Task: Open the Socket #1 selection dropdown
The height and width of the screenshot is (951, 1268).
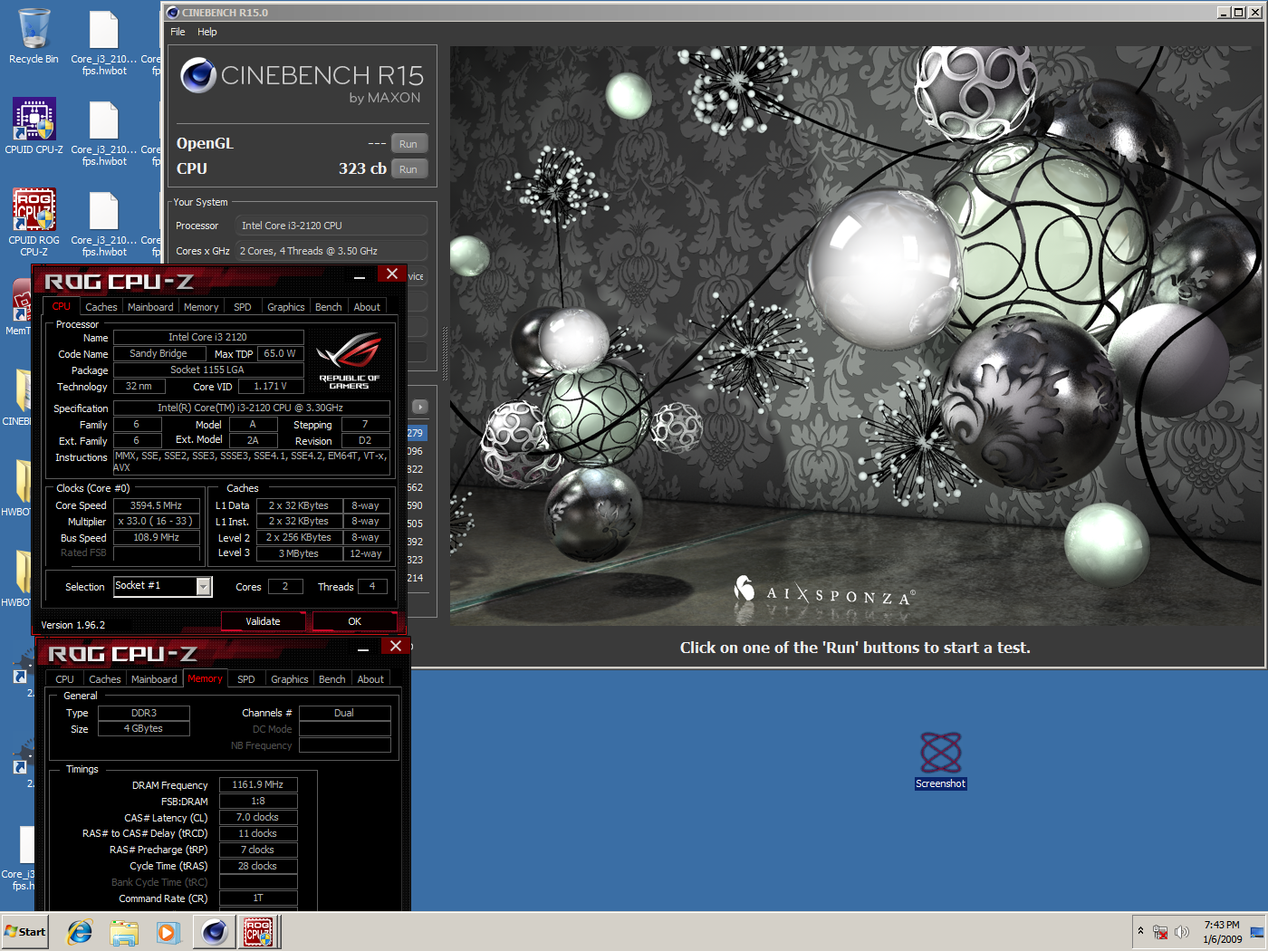Action: tap(204, 587)
